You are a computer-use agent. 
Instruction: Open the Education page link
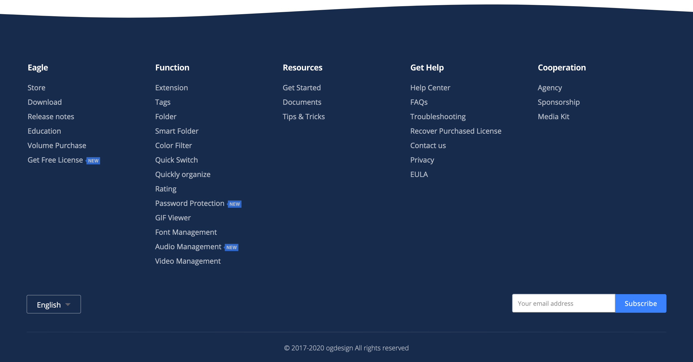tap(44, 131)
